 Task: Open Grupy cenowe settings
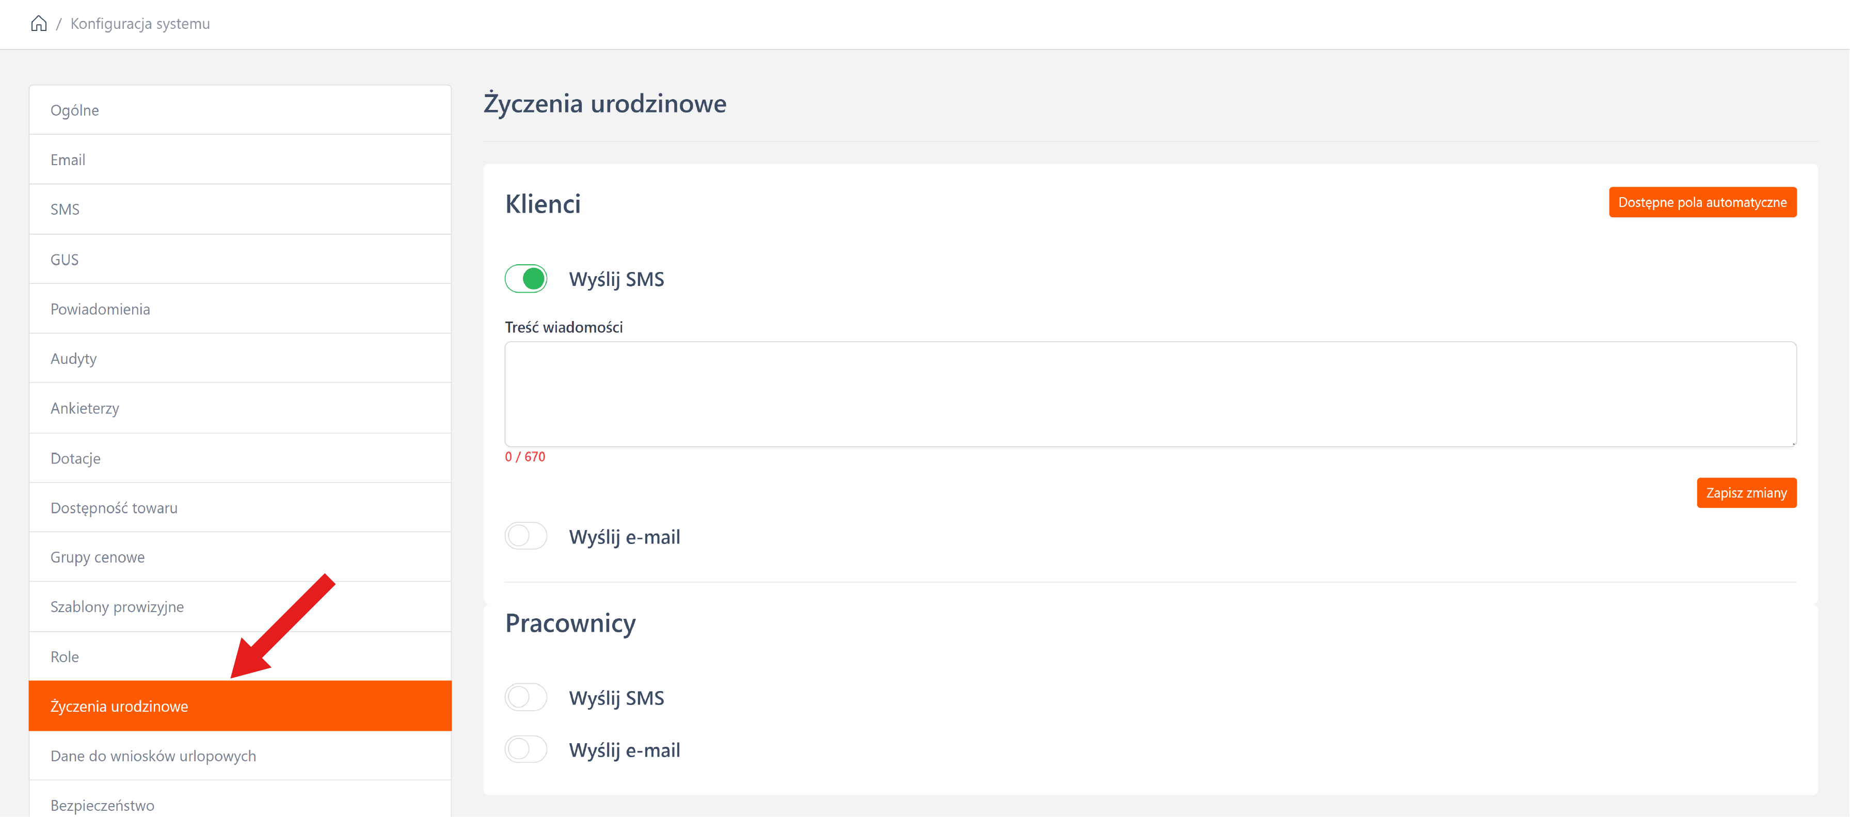98,558
